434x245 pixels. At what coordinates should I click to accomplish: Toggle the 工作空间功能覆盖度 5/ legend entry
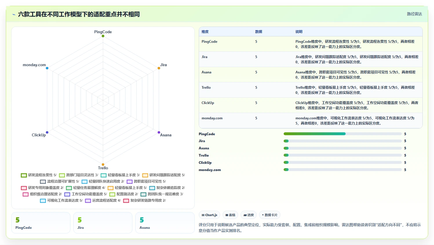[x=86, y=194]
